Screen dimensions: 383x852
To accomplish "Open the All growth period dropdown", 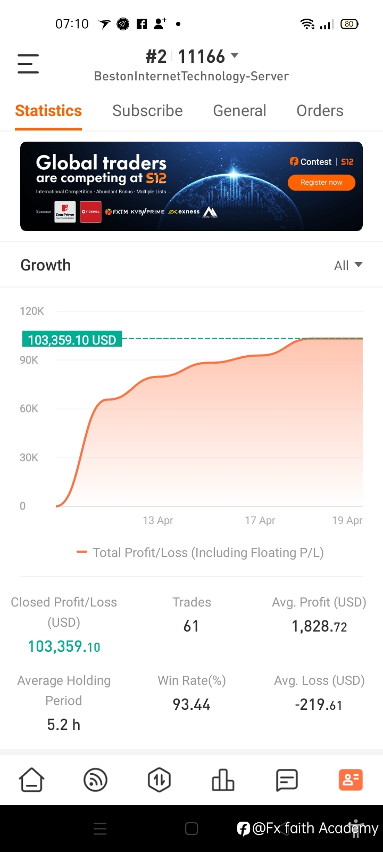I will coord(348,265).
